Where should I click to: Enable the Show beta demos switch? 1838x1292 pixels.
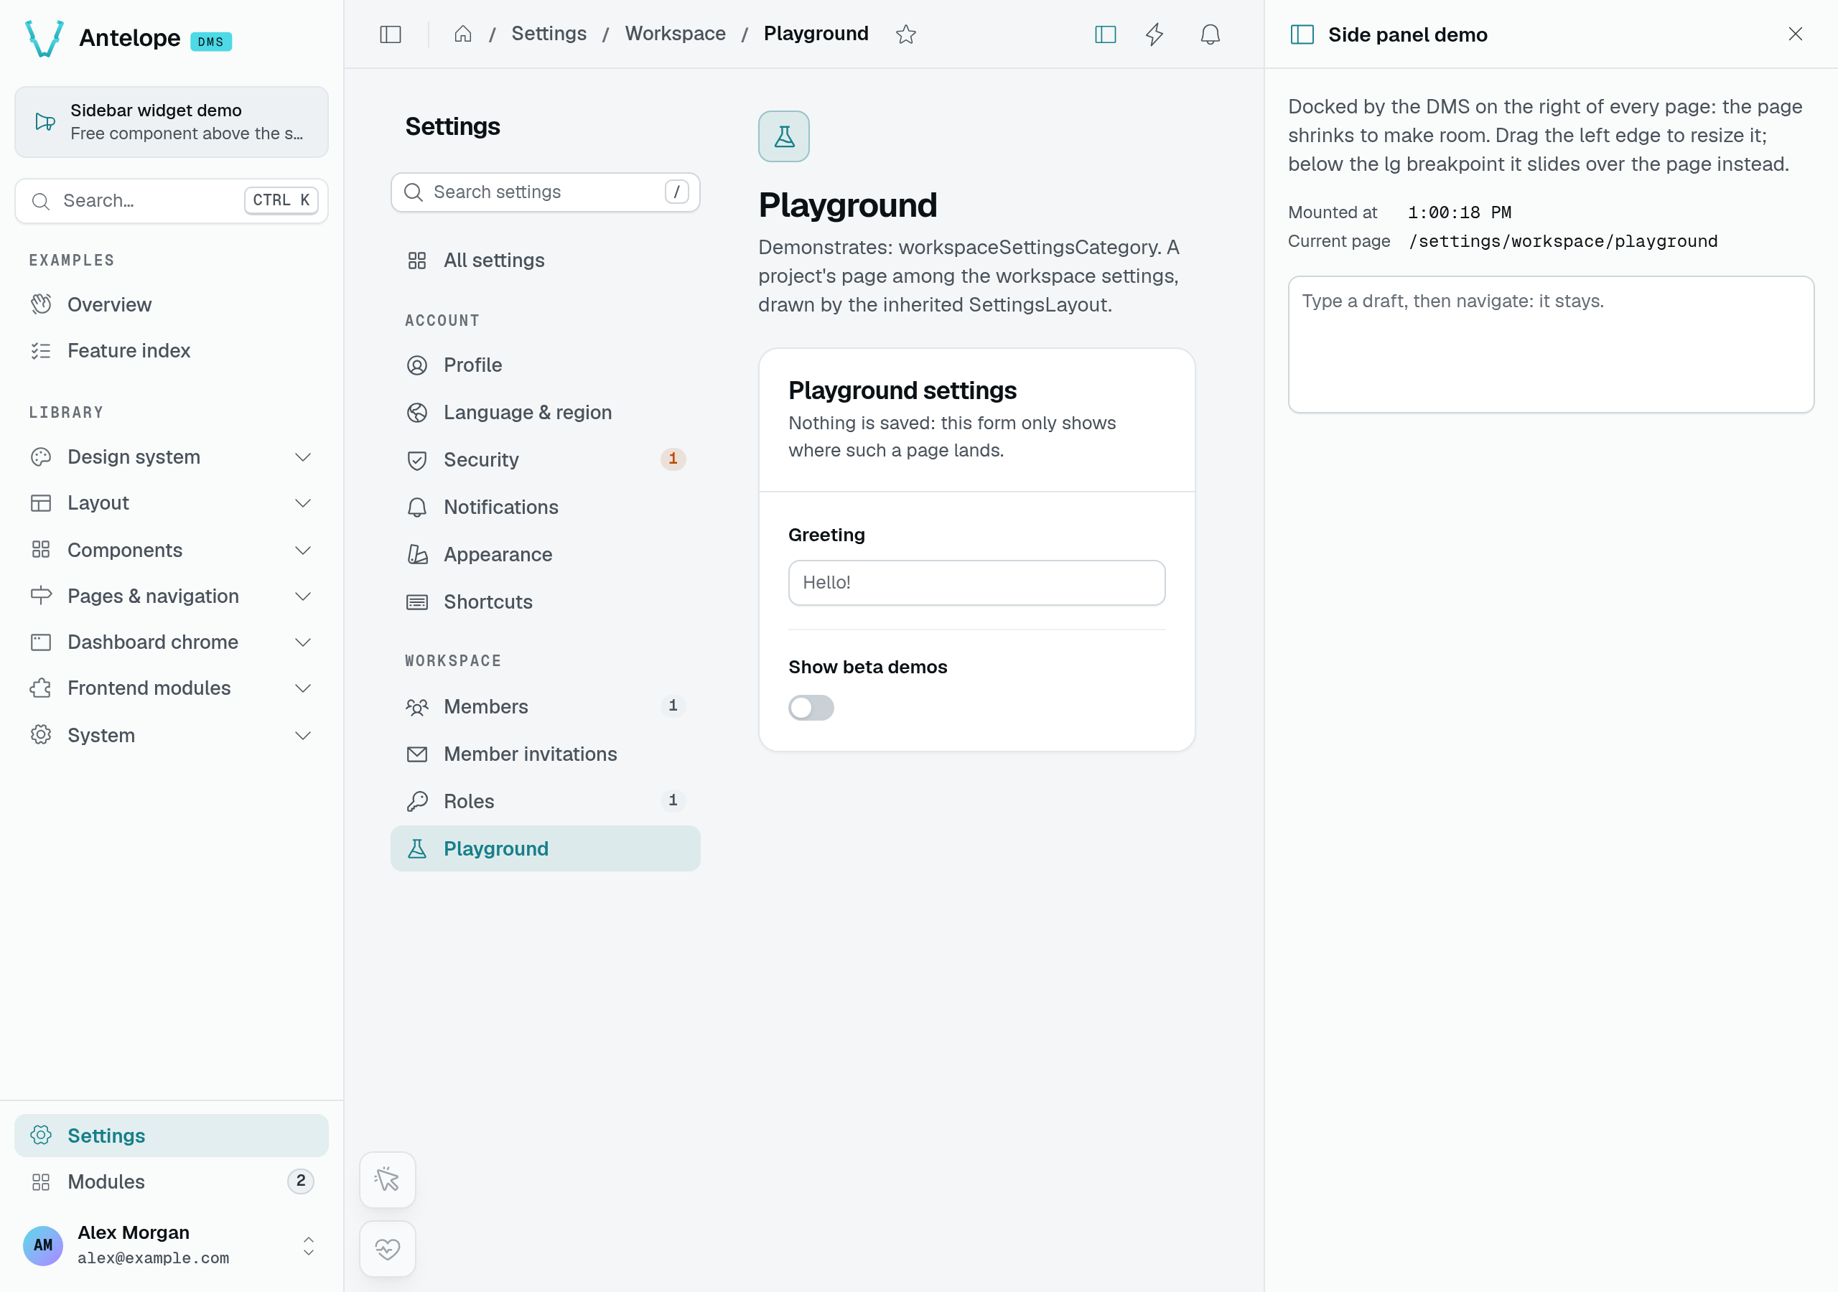811,708
